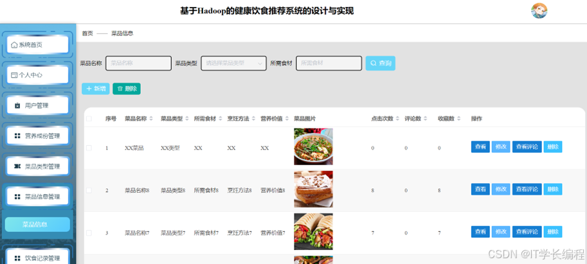Viewport: 587px width, 264px height.
Task: Focus the 菜品名称 search field
Action: pos(138,63)
